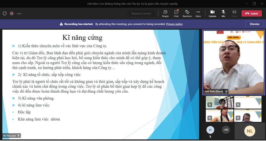Open the Reactions menu

coord(187,14)
